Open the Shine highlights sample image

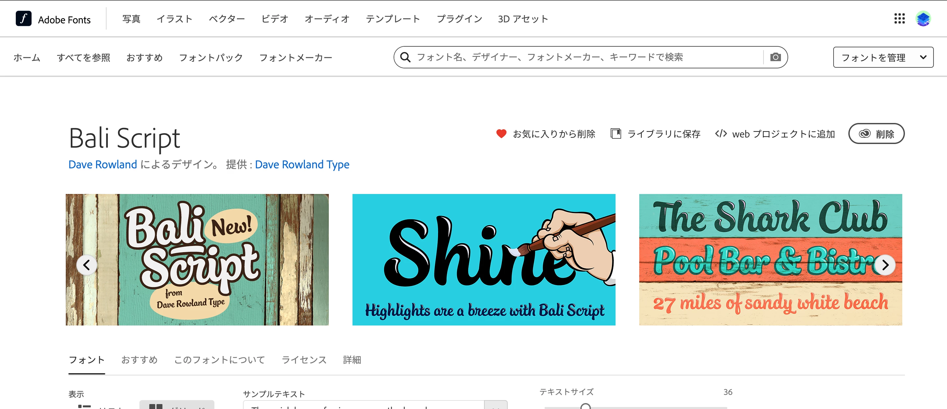point(484,260)
